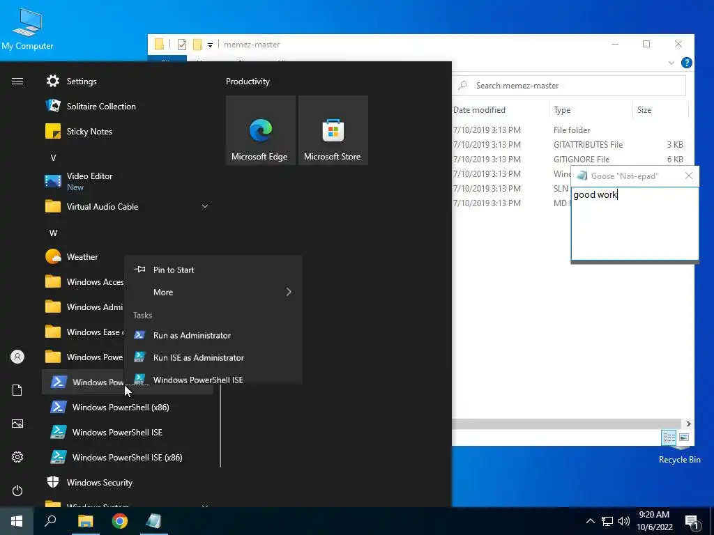714x535 pixels.
Task: Open Settings gear in Start rail
Action: point(17,457)
